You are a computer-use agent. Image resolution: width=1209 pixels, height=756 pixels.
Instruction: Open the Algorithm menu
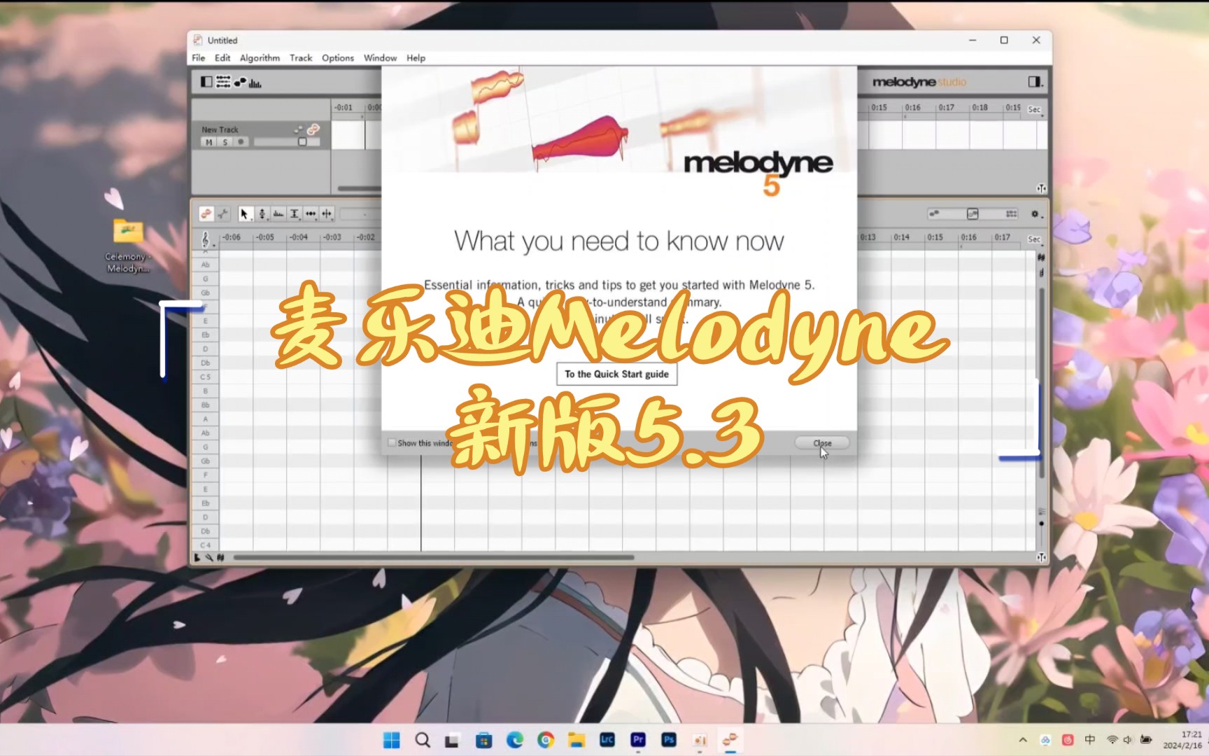260,58
